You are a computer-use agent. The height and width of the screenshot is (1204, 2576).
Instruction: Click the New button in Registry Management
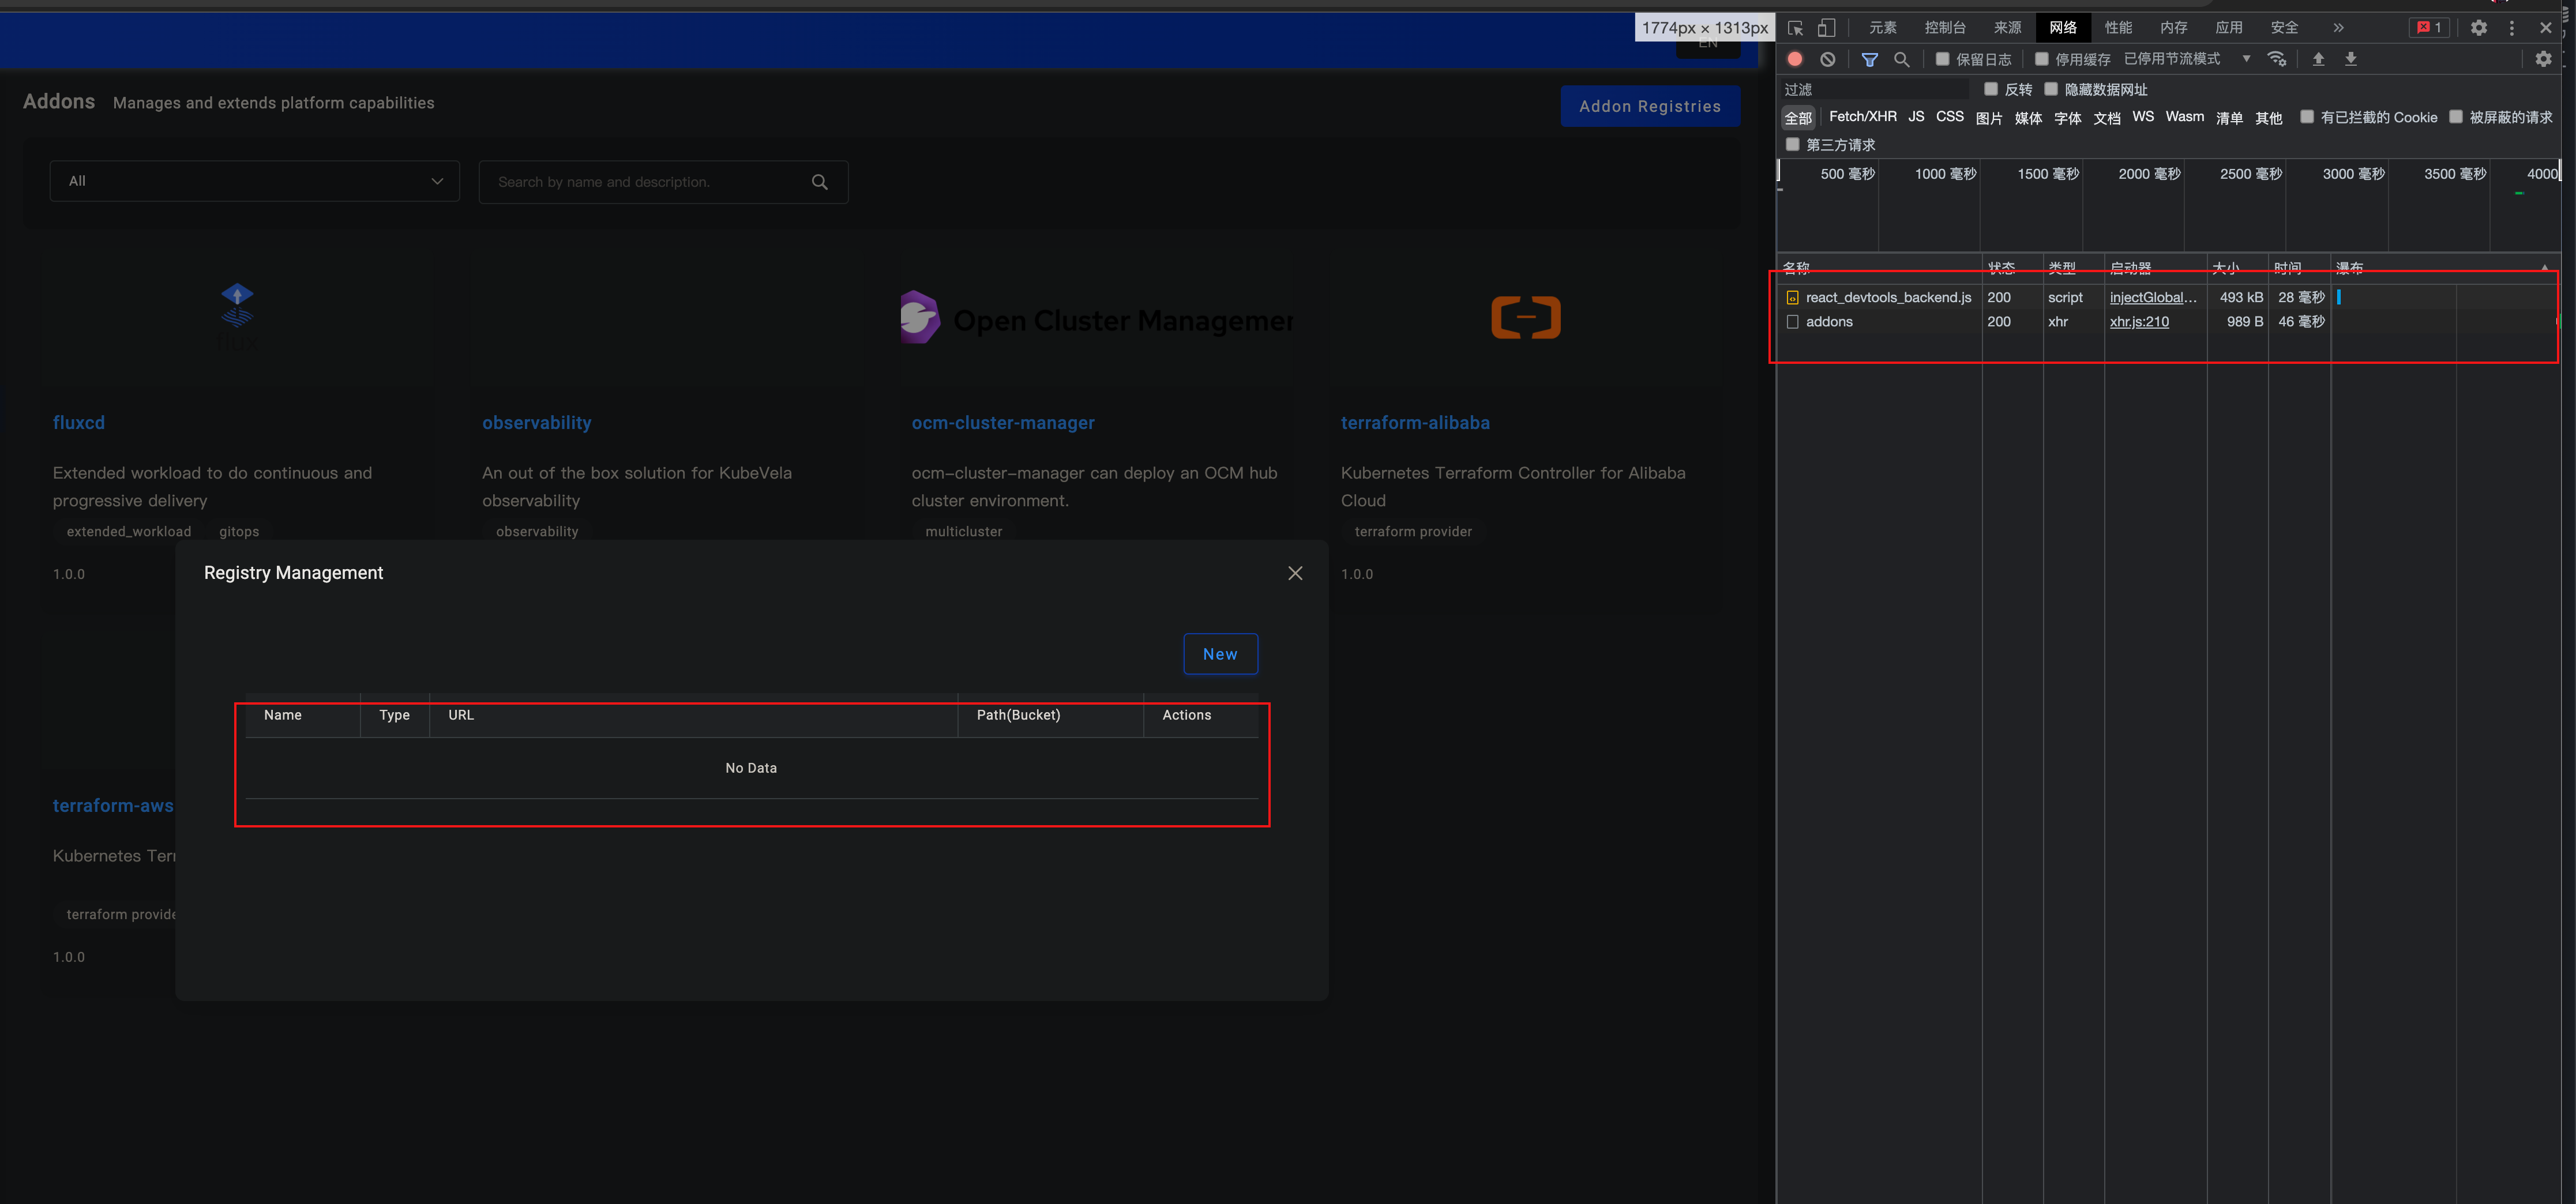point(1220,653)
